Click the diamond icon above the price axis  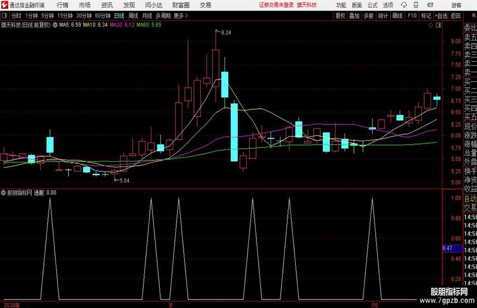tap(431, 25)
